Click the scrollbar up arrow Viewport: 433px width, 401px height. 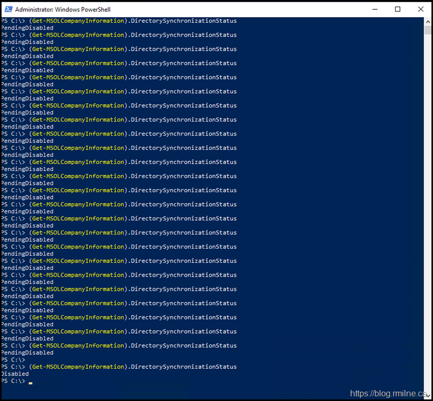427,21
